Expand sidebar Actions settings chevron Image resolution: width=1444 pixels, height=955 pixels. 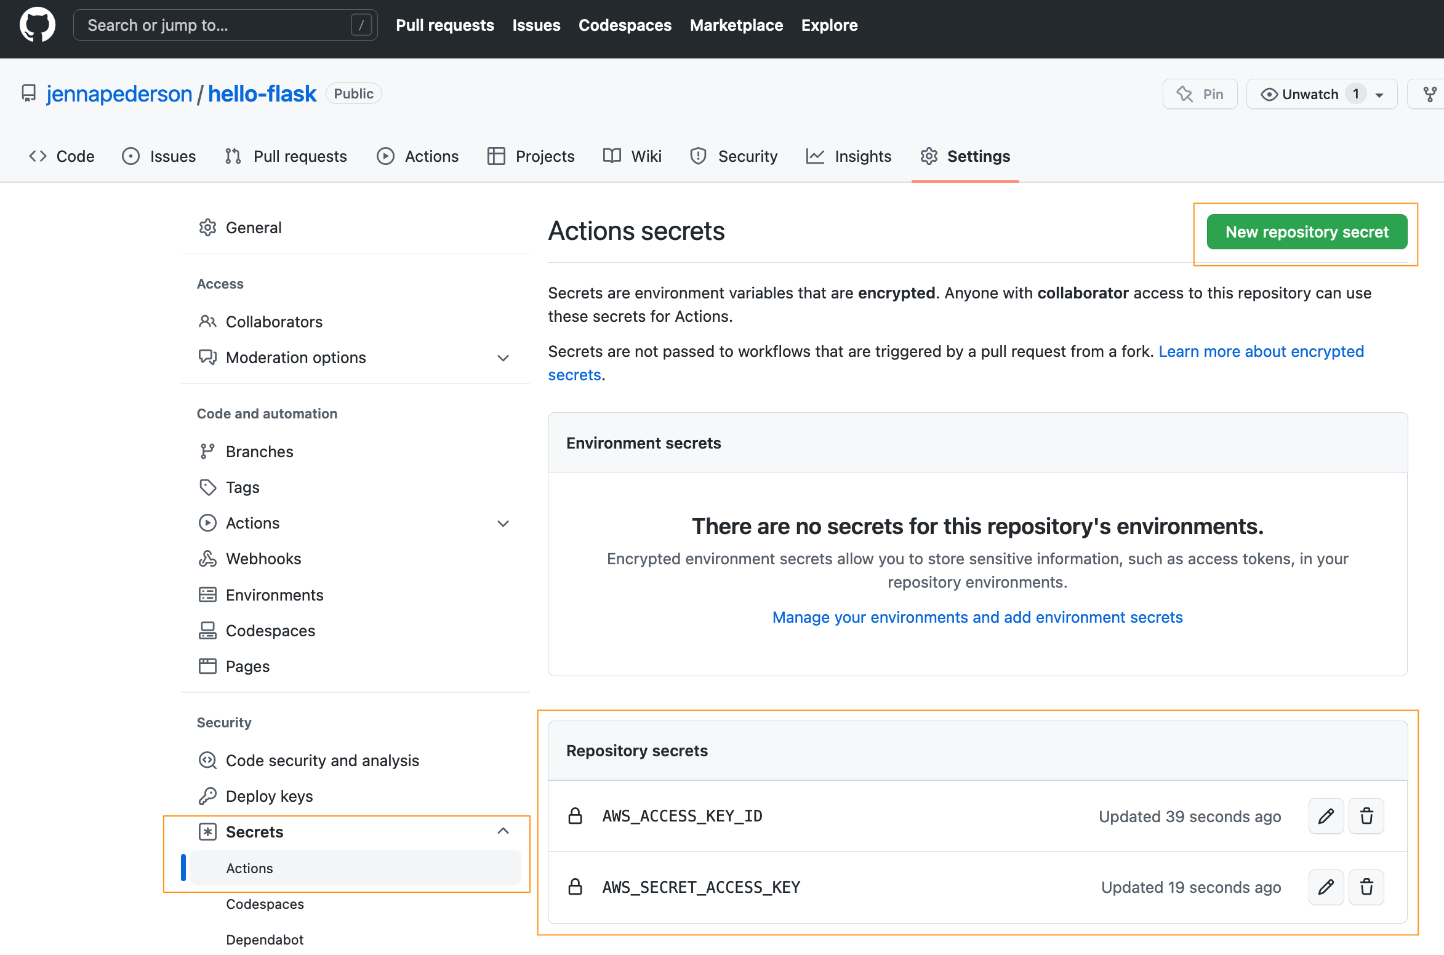(x=503, y=523)
